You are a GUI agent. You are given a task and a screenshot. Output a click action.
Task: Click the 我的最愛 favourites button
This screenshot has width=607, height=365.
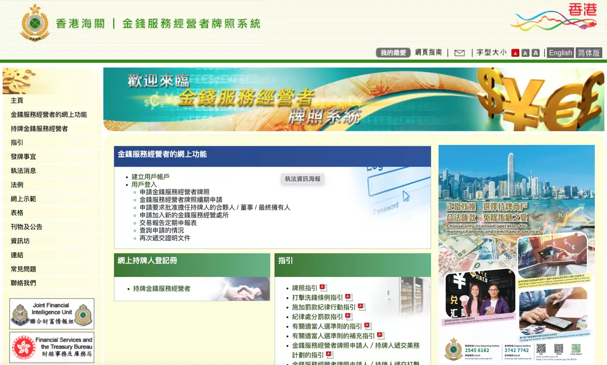(x=393, y=53)
